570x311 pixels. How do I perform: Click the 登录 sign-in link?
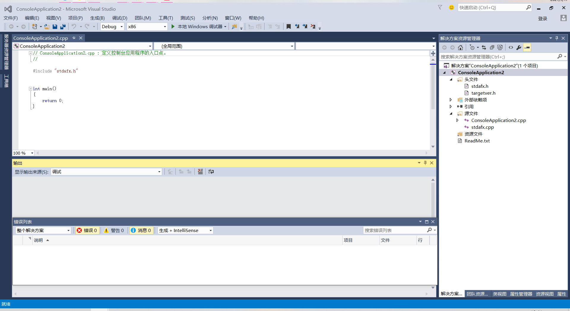[543, 18]
